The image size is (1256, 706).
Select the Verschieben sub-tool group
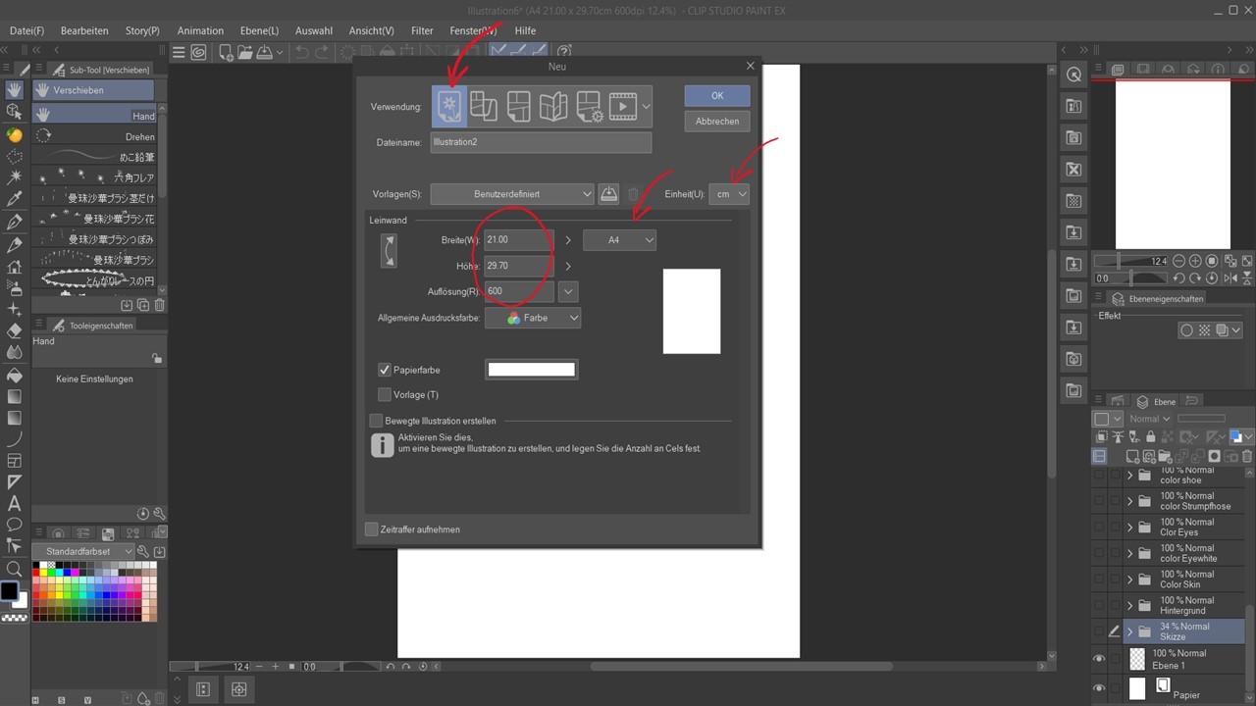coord(94,89)
